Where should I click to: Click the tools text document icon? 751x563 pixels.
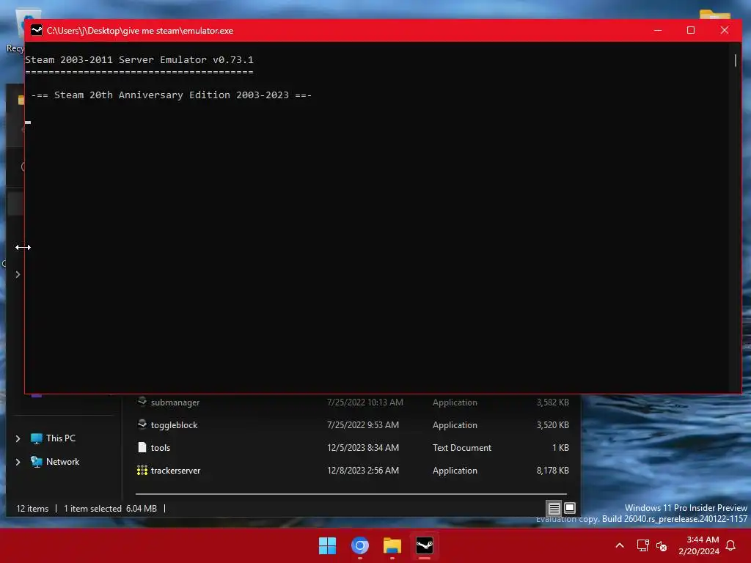[x=142, y=447]
